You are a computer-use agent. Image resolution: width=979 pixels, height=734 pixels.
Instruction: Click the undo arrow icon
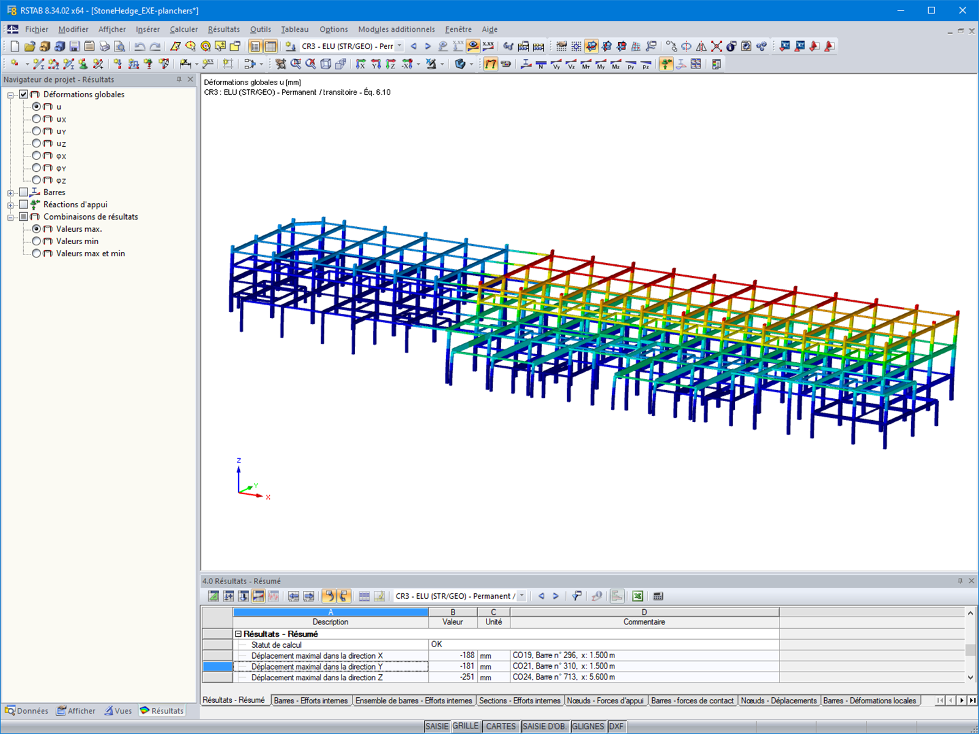click(x=140, y=46)
